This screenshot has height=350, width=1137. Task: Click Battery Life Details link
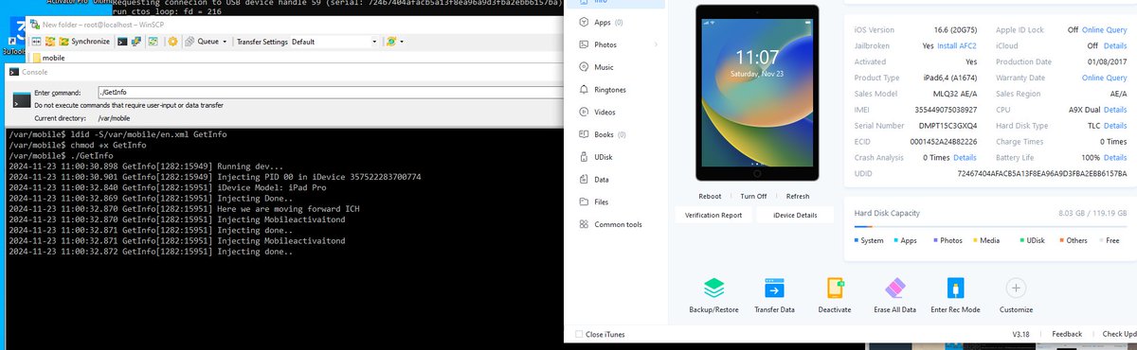[x=1115, y=157]
